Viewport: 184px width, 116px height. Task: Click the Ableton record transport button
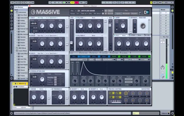click(x=69, y=3)
